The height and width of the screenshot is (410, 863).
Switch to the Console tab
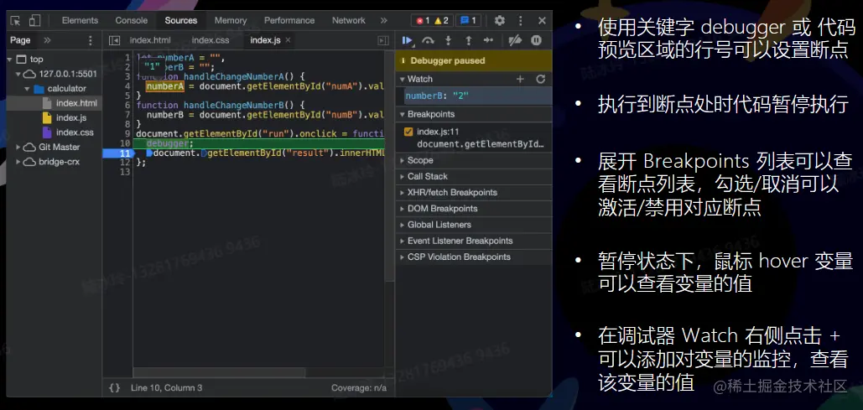click(132, 20)
